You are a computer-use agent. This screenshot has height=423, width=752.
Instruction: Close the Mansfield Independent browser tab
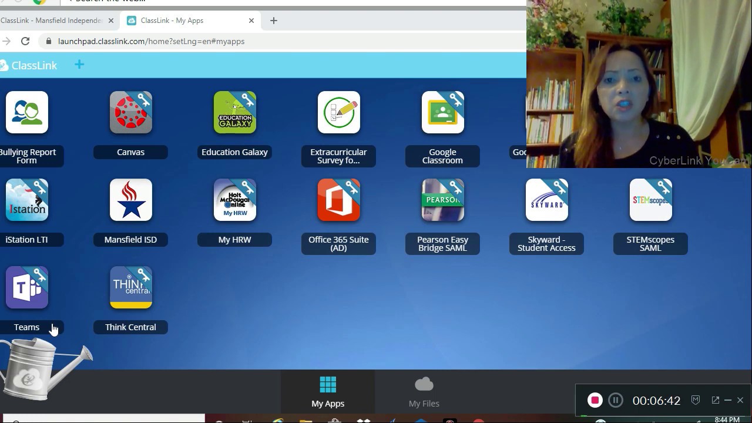coord(111,21)
